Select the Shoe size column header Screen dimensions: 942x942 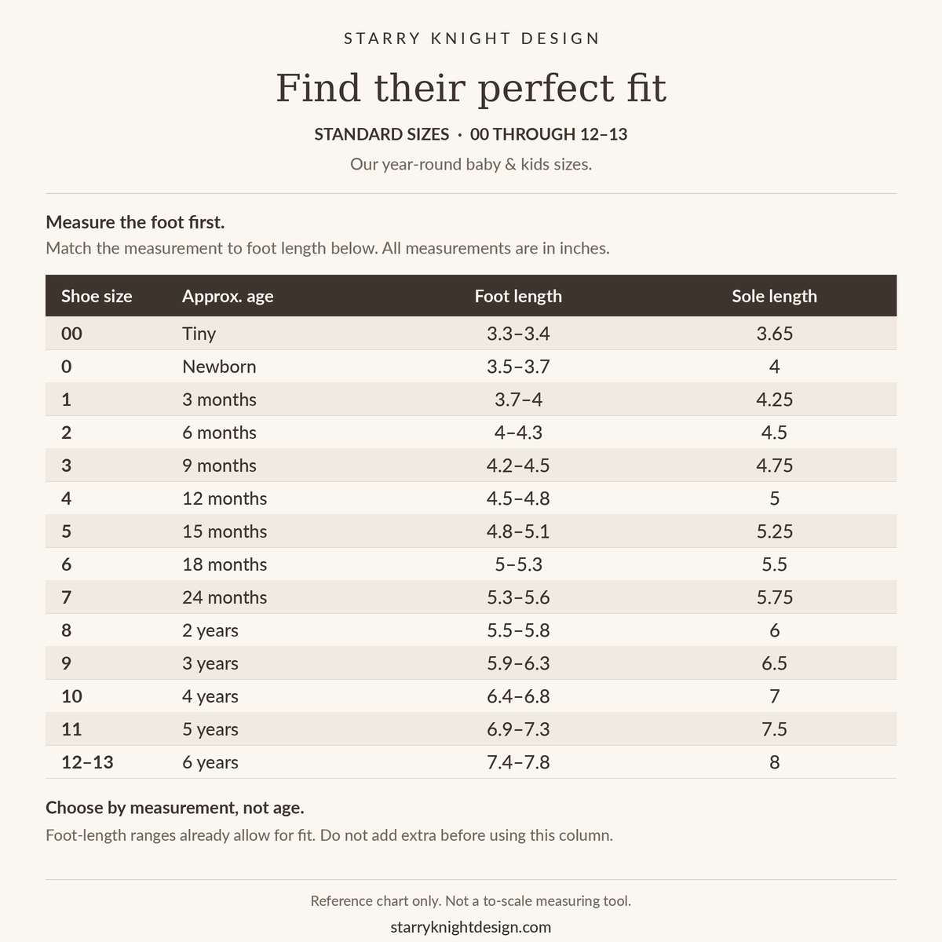(x=97, y=296)
